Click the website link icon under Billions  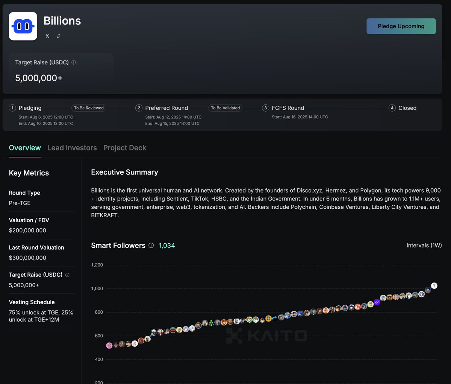(58, 36)
